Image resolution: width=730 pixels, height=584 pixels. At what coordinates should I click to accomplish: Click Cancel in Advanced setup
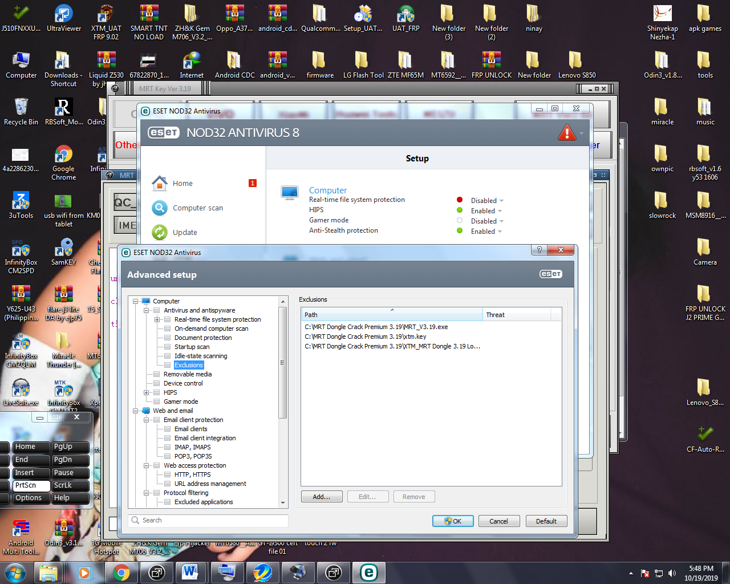pos(498,521)
